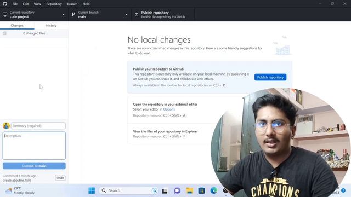
Task: Click 'Open the repository in your external editor' text
Action: (x=165, y=105)
